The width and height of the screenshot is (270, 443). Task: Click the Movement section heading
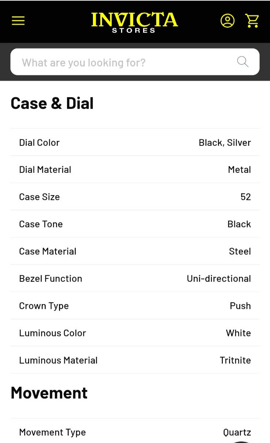[49, 393]
